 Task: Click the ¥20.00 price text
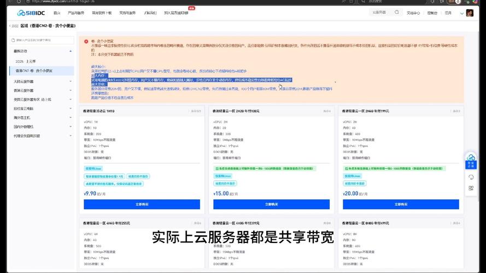click(350, 194)
